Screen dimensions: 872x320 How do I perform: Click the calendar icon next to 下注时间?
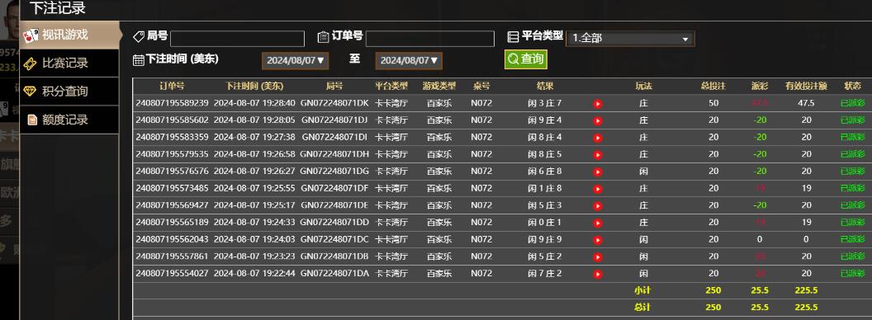tap(139, 60)
